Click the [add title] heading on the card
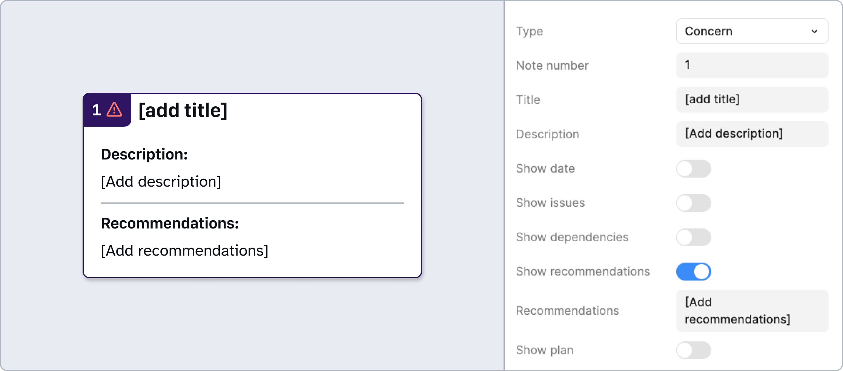Screen dimensions: 843x371 pos(183,110)
